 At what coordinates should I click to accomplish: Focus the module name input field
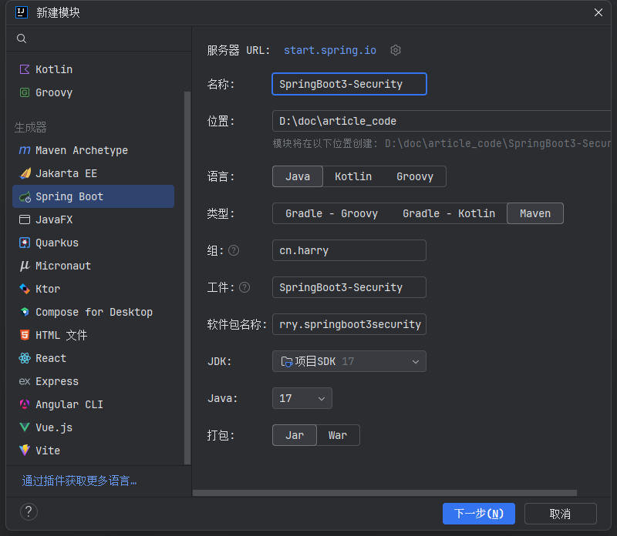coord(349,84)
